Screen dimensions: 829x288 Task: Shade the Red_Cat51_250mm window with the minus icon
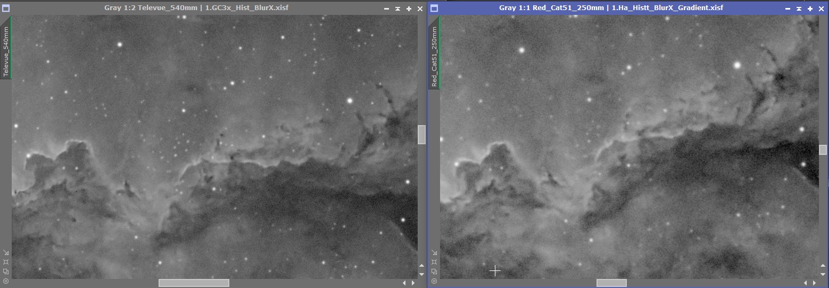788,9
